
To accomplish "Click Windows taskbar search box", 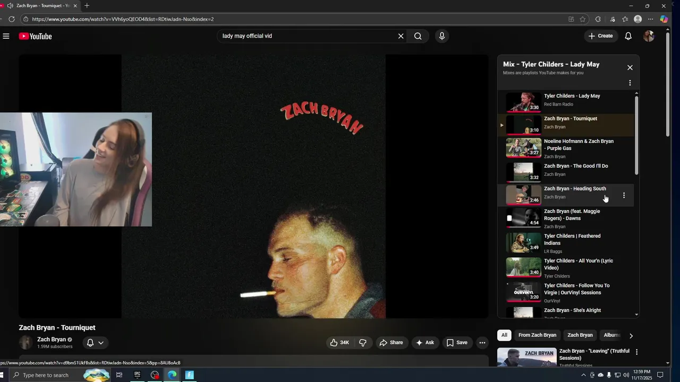I will pos(59,375).
